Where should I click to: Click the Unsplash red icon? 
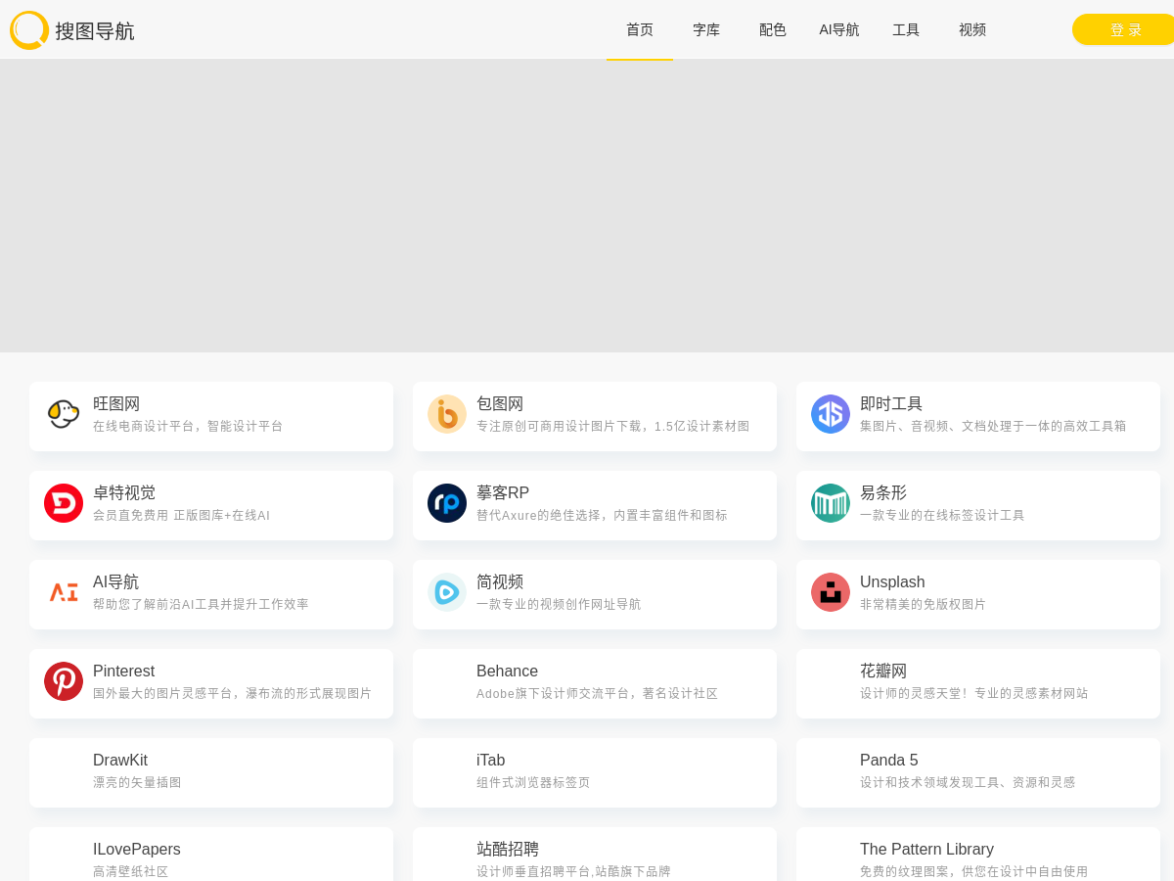831,592
